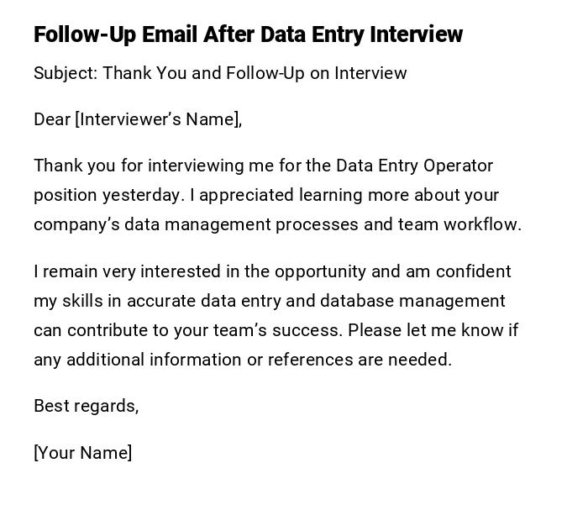Click the 'Best regards,' closing line

(86, 406)
